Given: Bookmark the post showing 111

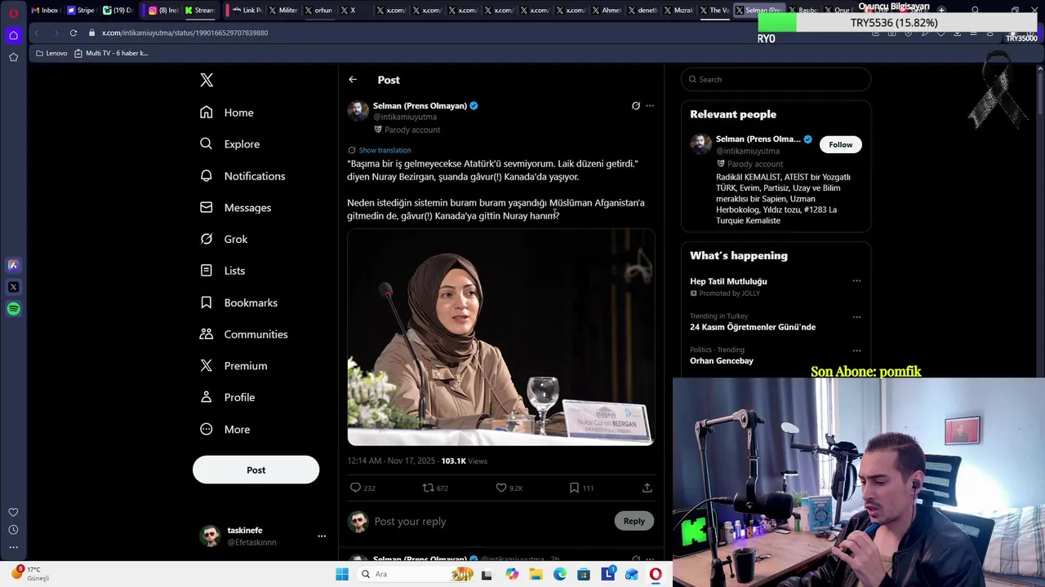Looking at the screenshot, I should pyautogui.click(x=574, y=488).
